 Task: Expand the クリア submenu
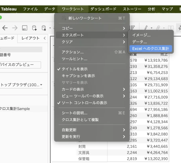click(92, 42)
